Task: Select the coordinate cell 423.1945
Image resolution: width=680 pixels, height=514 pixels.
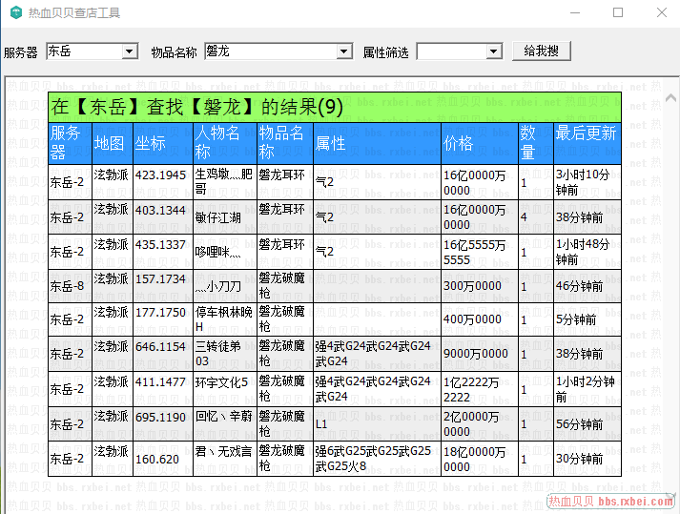Action: point(161,175)
